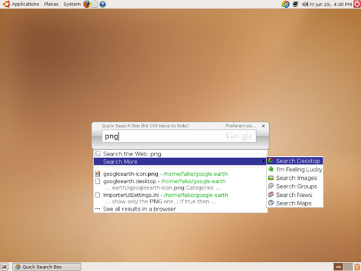Select Search Images entry
The height and width of the screenshot is (271, 361).
click(x=295, y=178)
